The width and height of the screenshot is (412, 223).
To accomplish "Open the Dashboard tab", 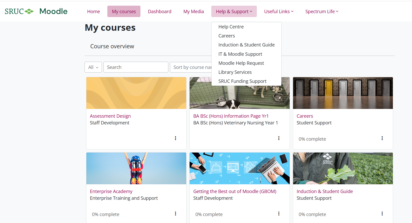I will [160, 11].
